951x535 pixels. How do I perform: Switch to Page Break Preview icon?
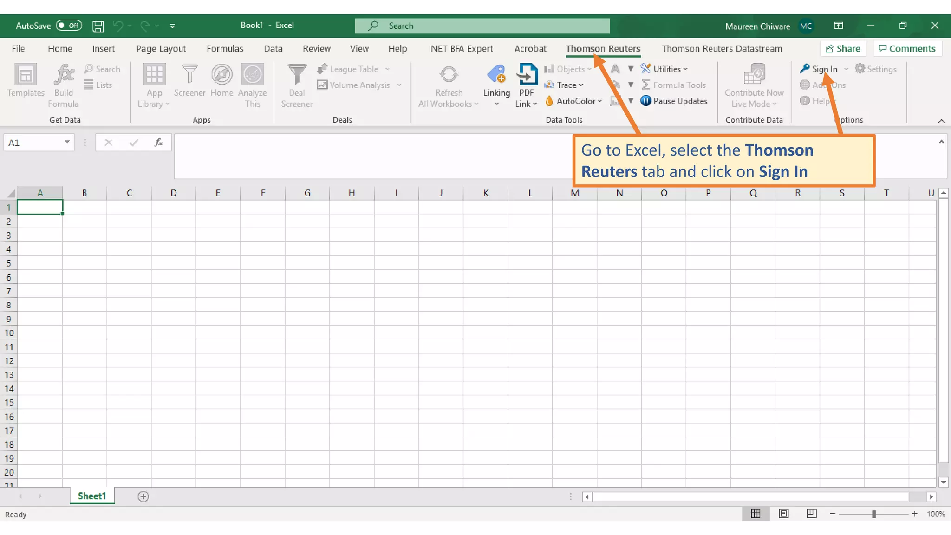(x=812, y=514)
